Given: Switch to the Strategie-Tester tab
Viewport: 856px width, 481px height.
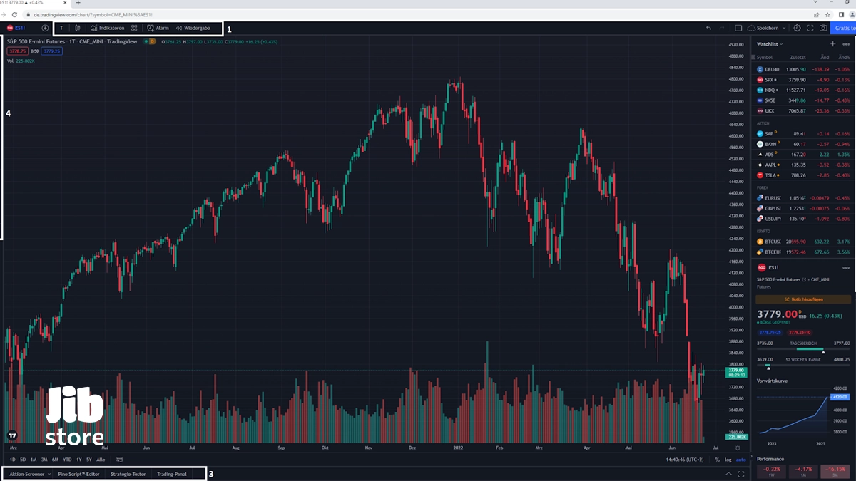Looking at the screenshot, I should 128,473.
